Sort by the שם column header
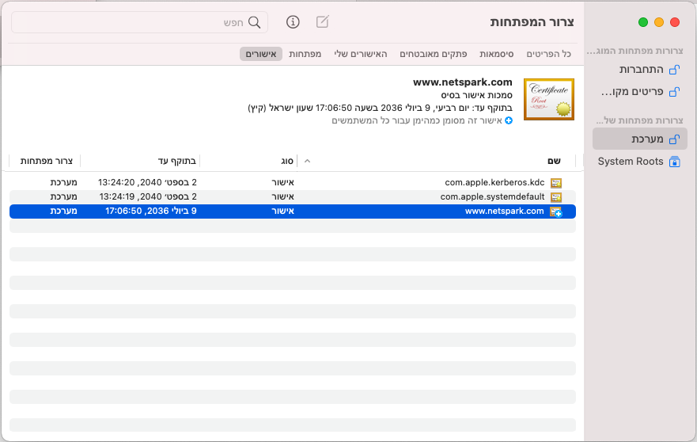Screen dimensions: 697x442 click(554, 161)
